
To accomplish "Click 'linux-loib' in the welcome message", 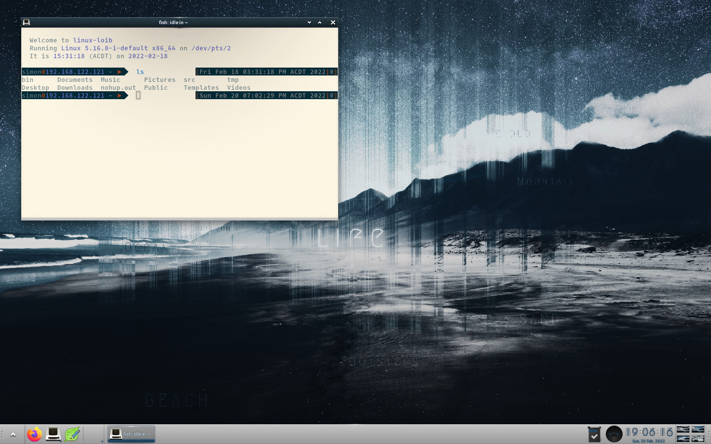I will pos(93,40).
